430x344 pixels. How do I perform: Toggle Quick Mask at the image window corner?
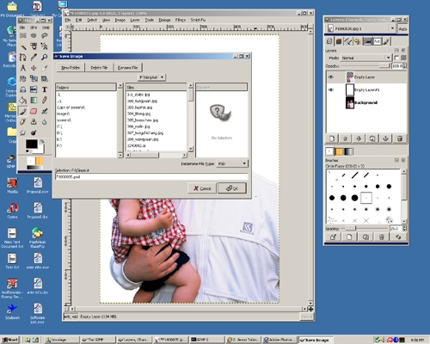pos(67,309)
